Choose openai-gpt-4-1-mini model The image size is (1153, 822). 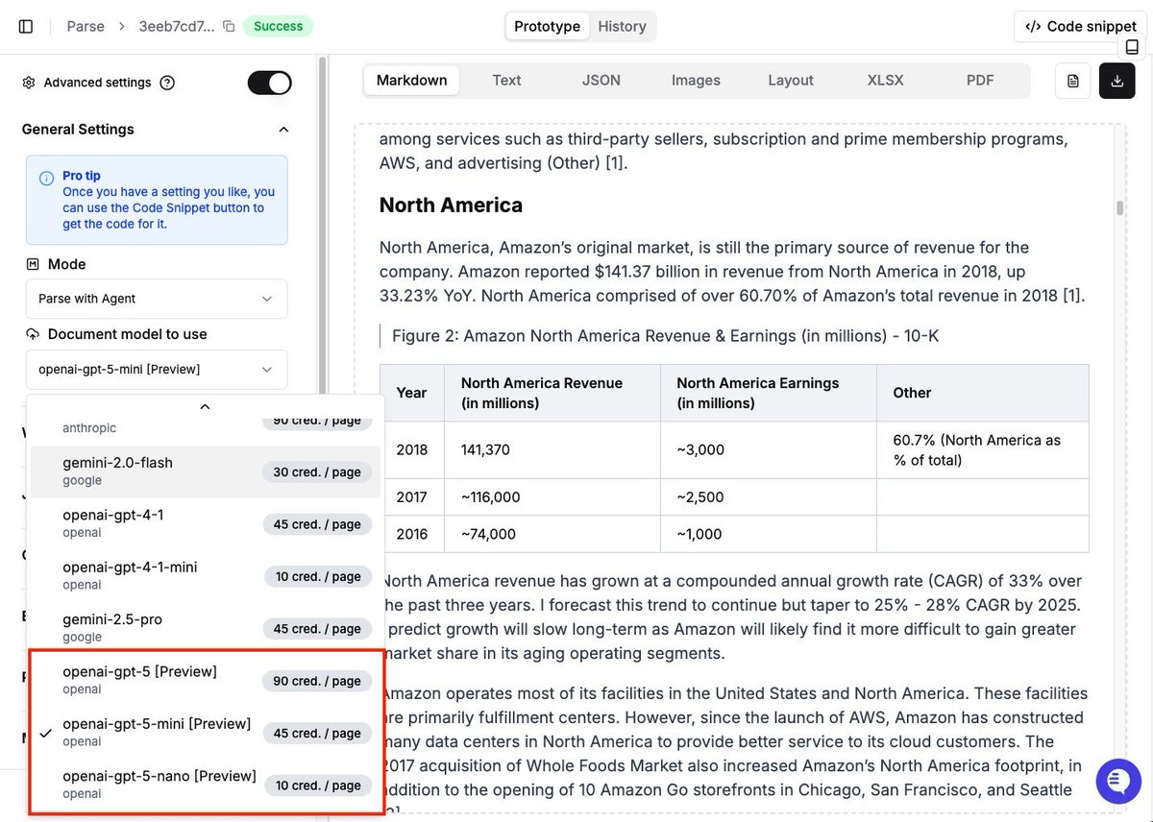pyautogui.click(x=206, y=575)
